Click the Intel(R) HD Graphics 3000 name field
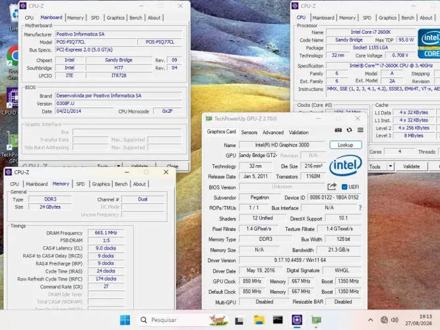This screenshot has width=440, height=330. (x=282, y=145)
